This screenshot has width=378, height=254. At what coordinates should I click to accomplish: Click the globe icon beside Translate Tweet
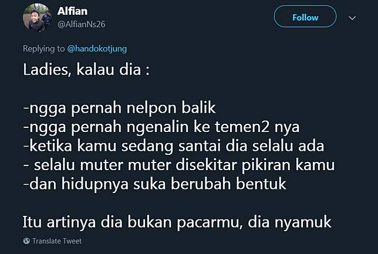point(26,241)
